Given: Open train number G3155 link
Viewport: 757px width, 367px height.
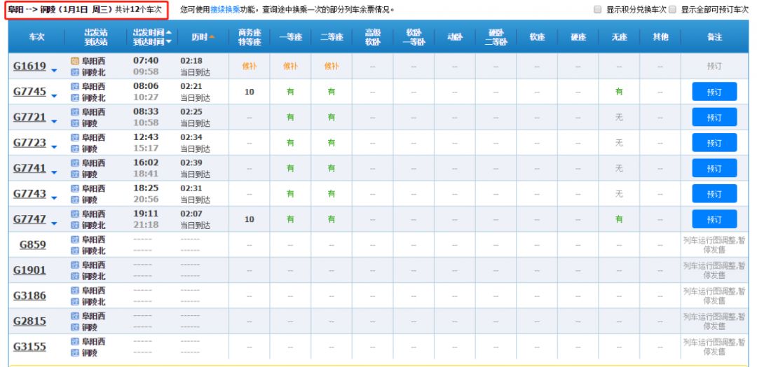Looking at the screenshot, I should click(29, 347).
